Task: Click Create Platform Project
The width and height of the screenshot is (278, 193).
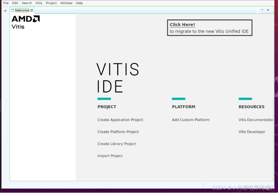Action: click(118, 132)
